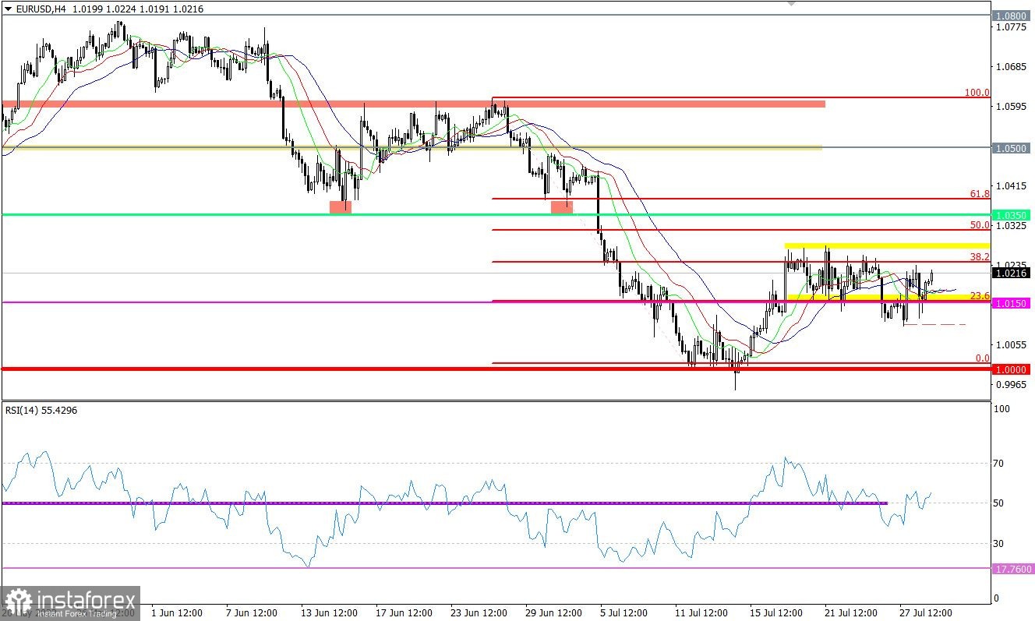Select the Fibonacci 61.8 level label

980,193
